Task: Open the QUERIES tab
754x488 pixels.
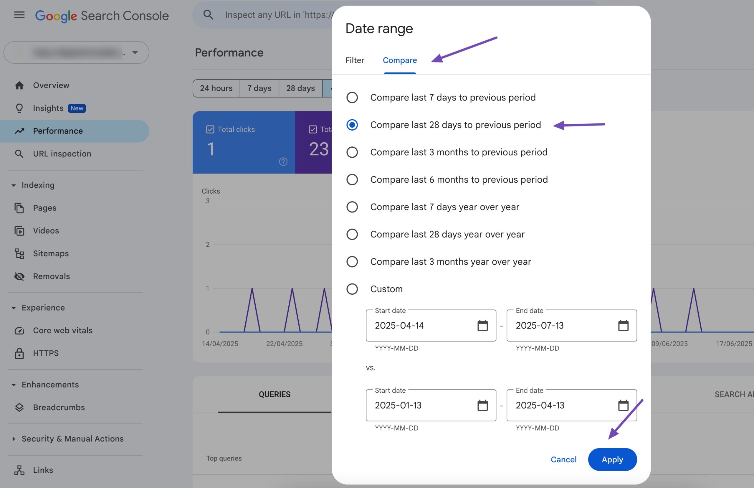Action: tap(274, 394)
